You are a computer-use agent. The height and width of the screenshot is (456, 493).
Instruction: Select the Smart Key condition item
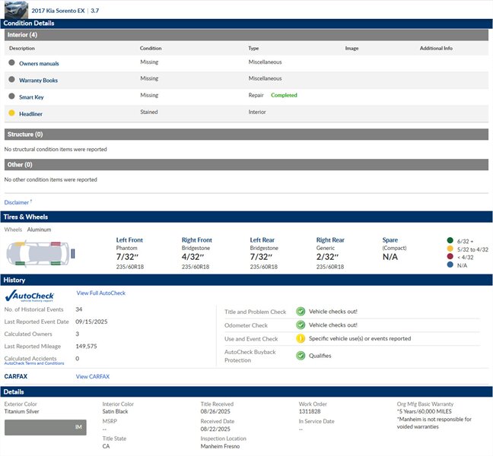pyautogui.click(x=31, y=97)
